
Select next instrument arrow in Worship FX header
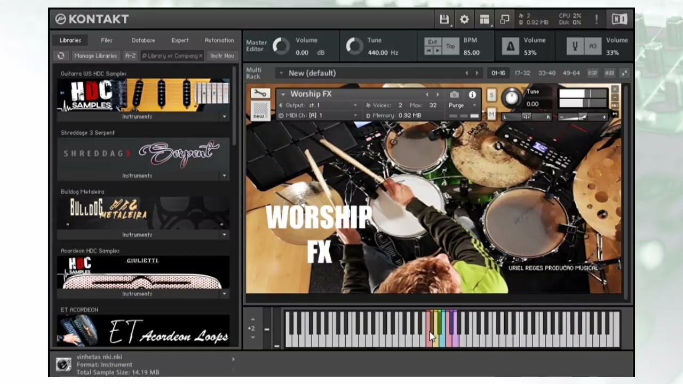click(x=438, y=94)
